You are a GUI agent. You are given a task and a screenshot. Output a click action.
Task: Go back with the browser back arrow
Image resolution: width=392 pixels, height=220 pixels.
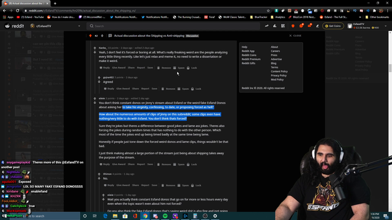click(4, 11)
